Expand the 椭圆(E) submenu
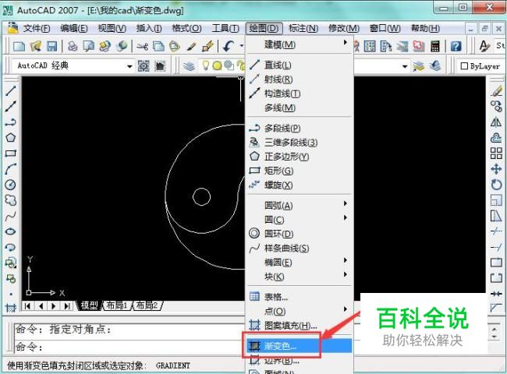 299,263
